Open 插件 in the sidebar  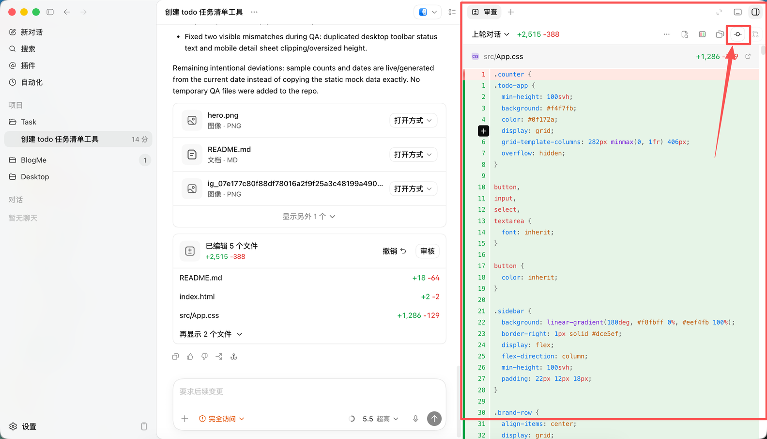tap(77, 65)
